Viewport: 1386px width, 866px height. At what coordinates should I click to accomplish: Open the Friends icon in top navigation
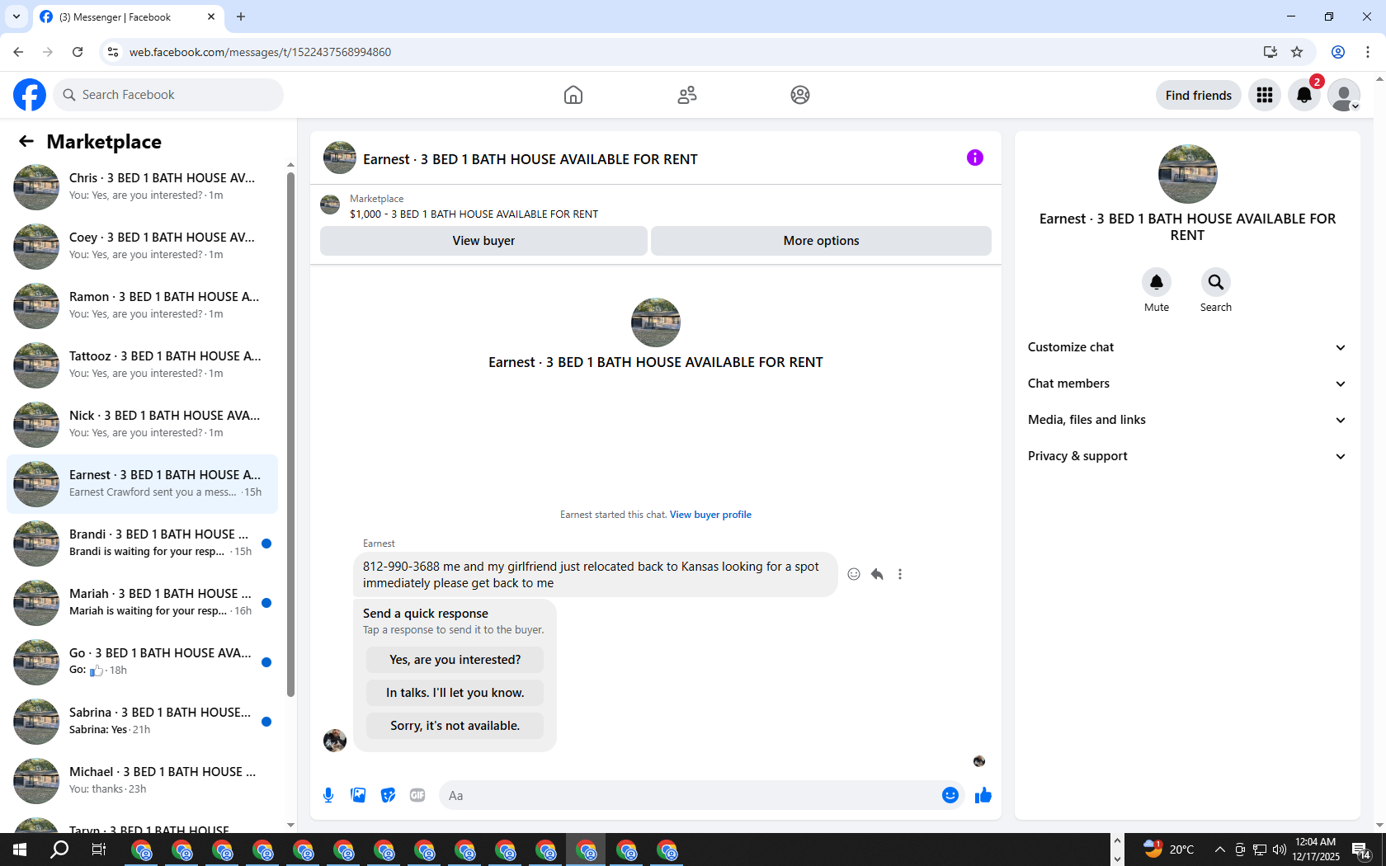coord(687,95)
